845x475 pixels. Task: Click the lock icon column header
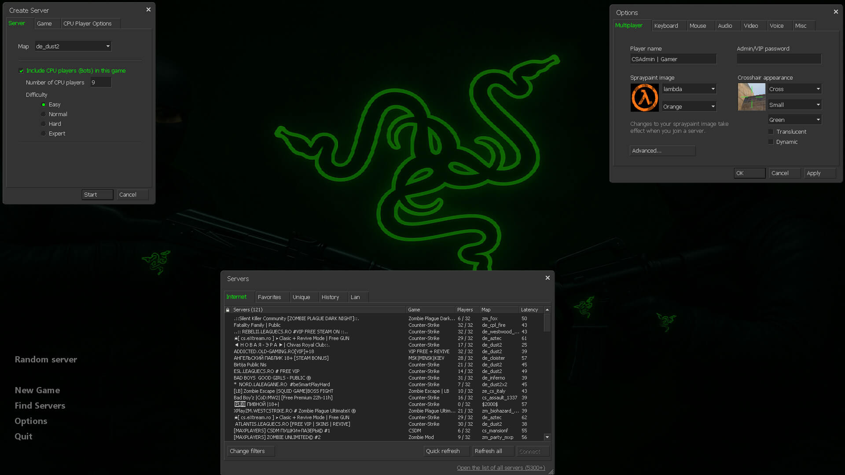coord(228,310)
